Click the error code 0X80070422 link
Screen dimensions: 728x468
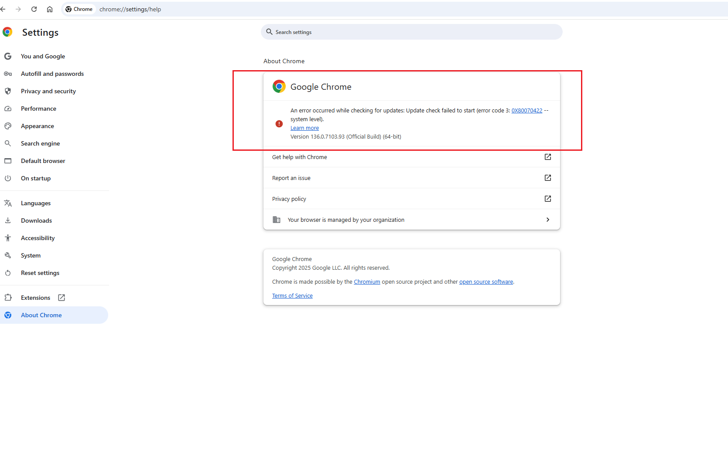point(527,111)
